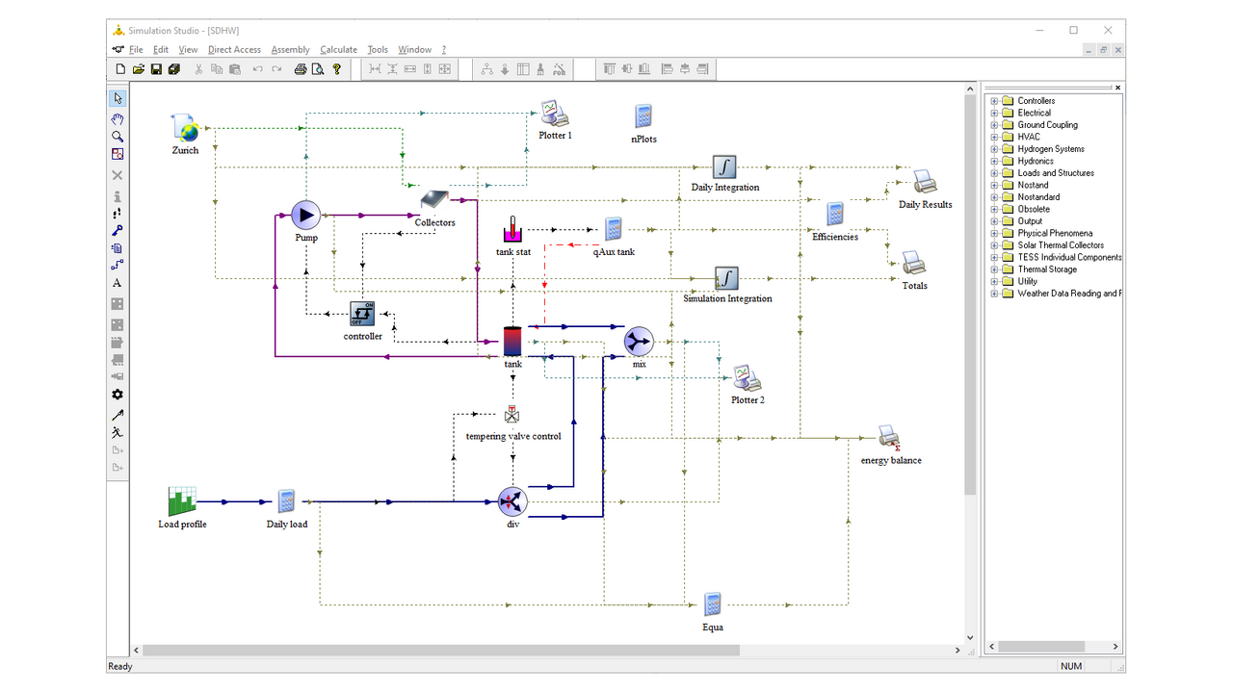1233x692 pixels.
Task: Select the div diverter component
Action: click(x=512, y=501)
